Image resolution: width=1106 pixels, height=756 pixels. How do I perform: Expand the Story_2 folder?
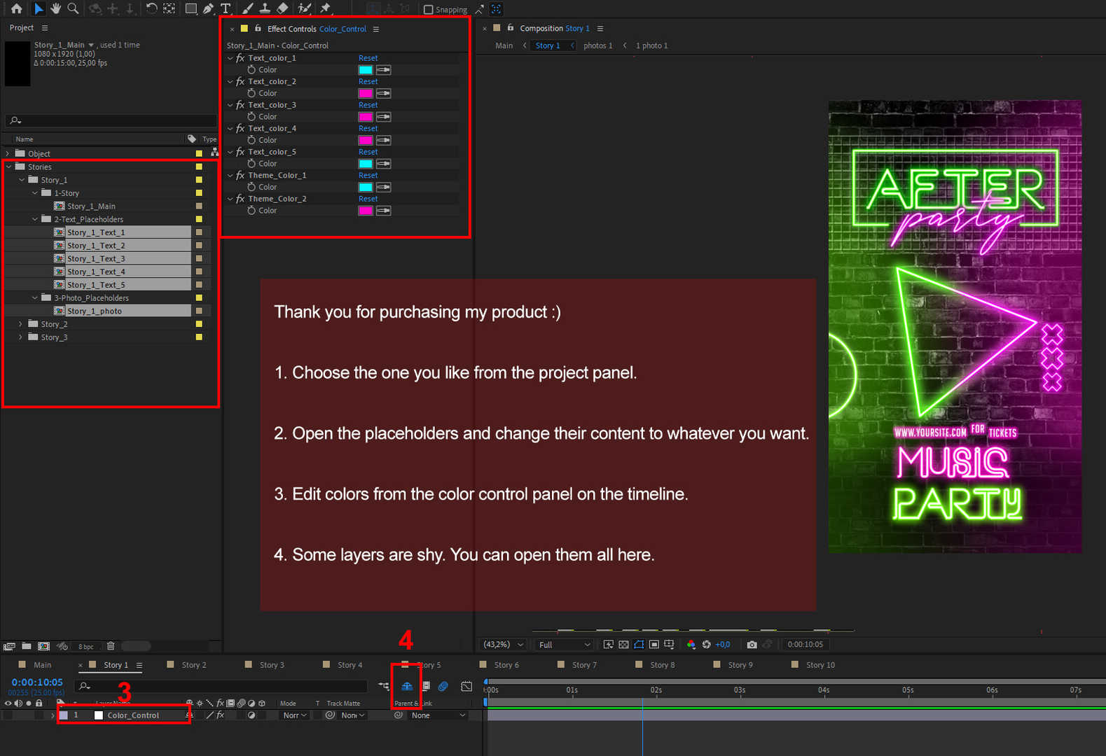pos(20,324)
